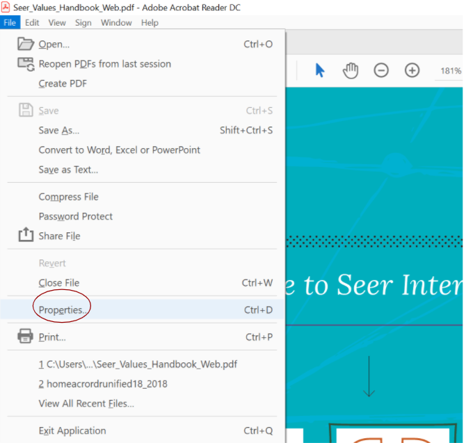Image resolution: width=466 pixels, height=443 pixels.
Task: Select the arrow selection tool
Action: 320,70
